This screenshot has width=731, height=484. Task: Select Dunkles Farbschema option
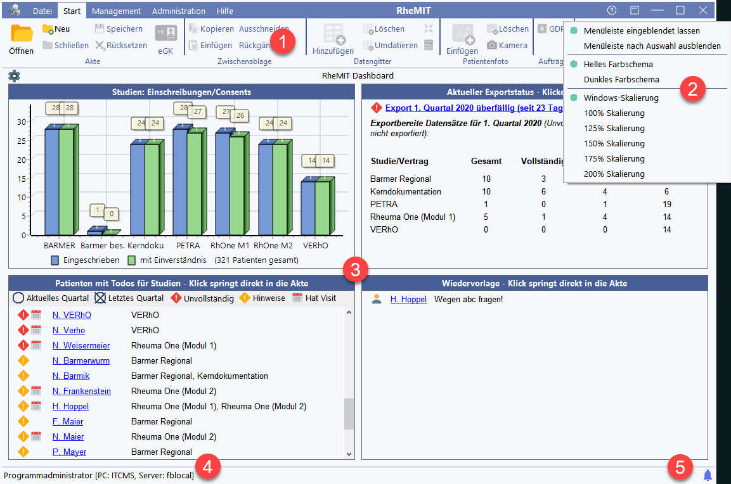[621, 80]
